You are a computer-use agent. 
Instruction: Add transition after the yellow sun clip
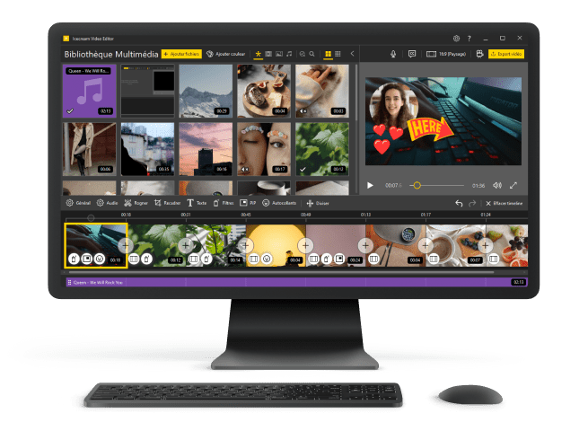[305, 245]
